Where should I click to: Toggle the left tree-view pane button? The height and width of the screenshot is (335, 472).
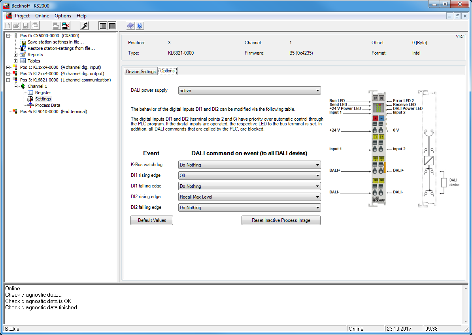pyautogui.click(x=103, y=26)
